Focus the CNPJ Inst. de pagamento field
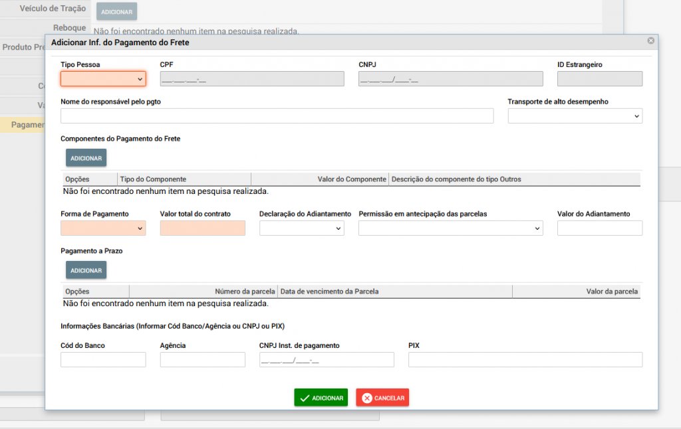Screen dimensions: 681x429 tap(327, 360)
